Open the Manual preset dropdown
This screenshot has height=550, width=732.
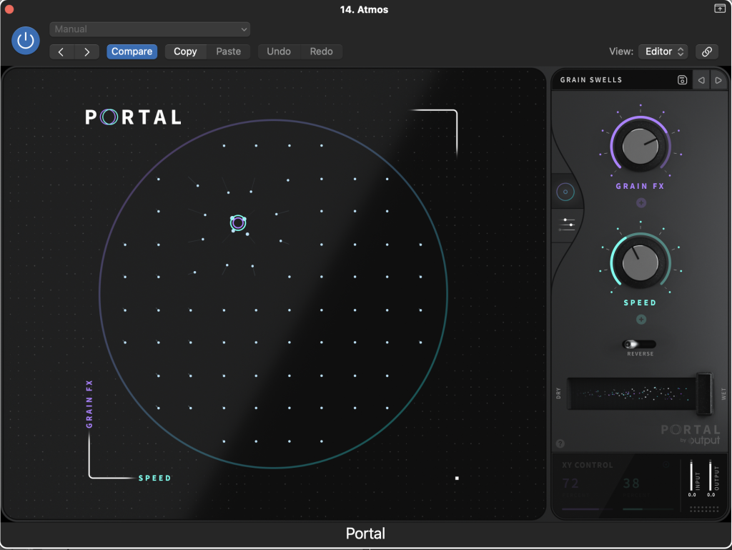click(149, 29)
